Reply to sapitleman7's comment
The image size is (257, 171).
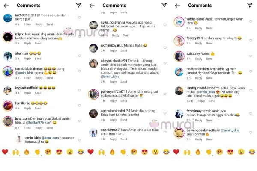point(113,139)
